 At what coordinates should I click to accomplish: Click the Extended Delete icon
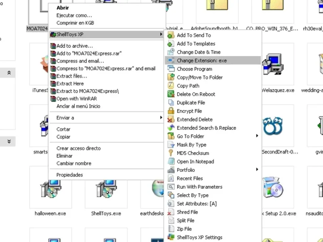(x=171, y=119)
